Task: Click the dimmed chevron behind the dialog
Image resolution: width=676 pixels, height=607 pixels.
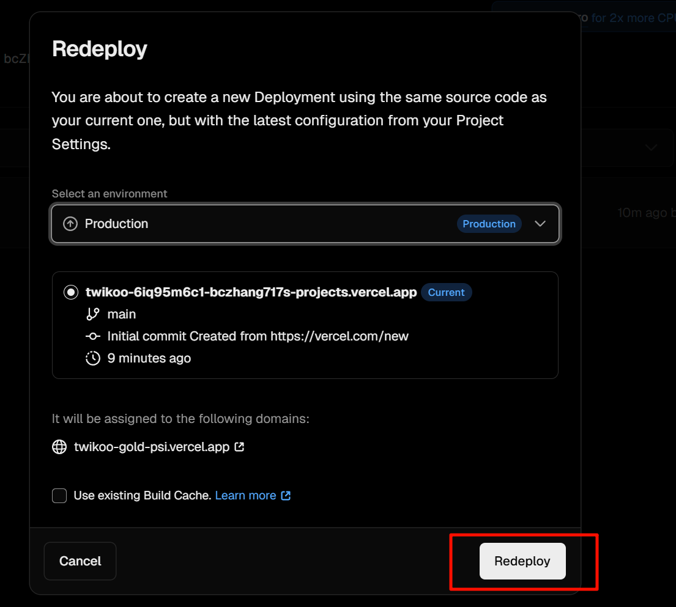Action: [651, 147]
